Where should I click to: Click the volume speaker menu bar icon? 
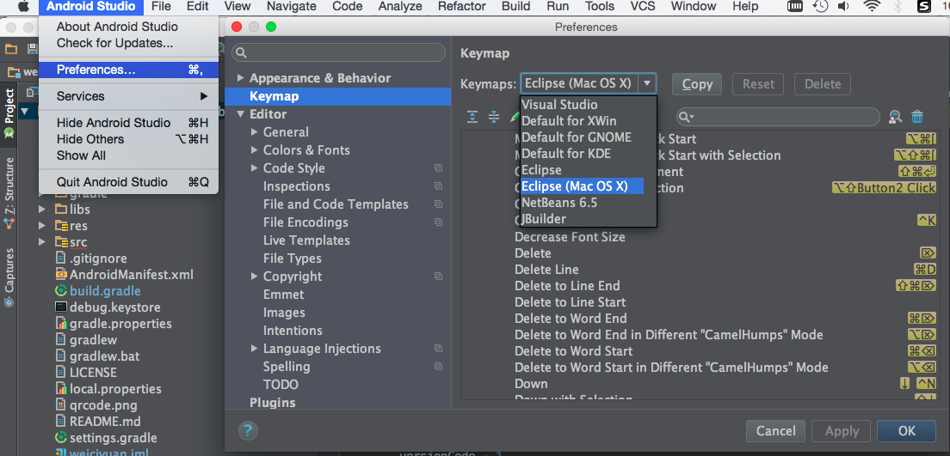[843, 7]
